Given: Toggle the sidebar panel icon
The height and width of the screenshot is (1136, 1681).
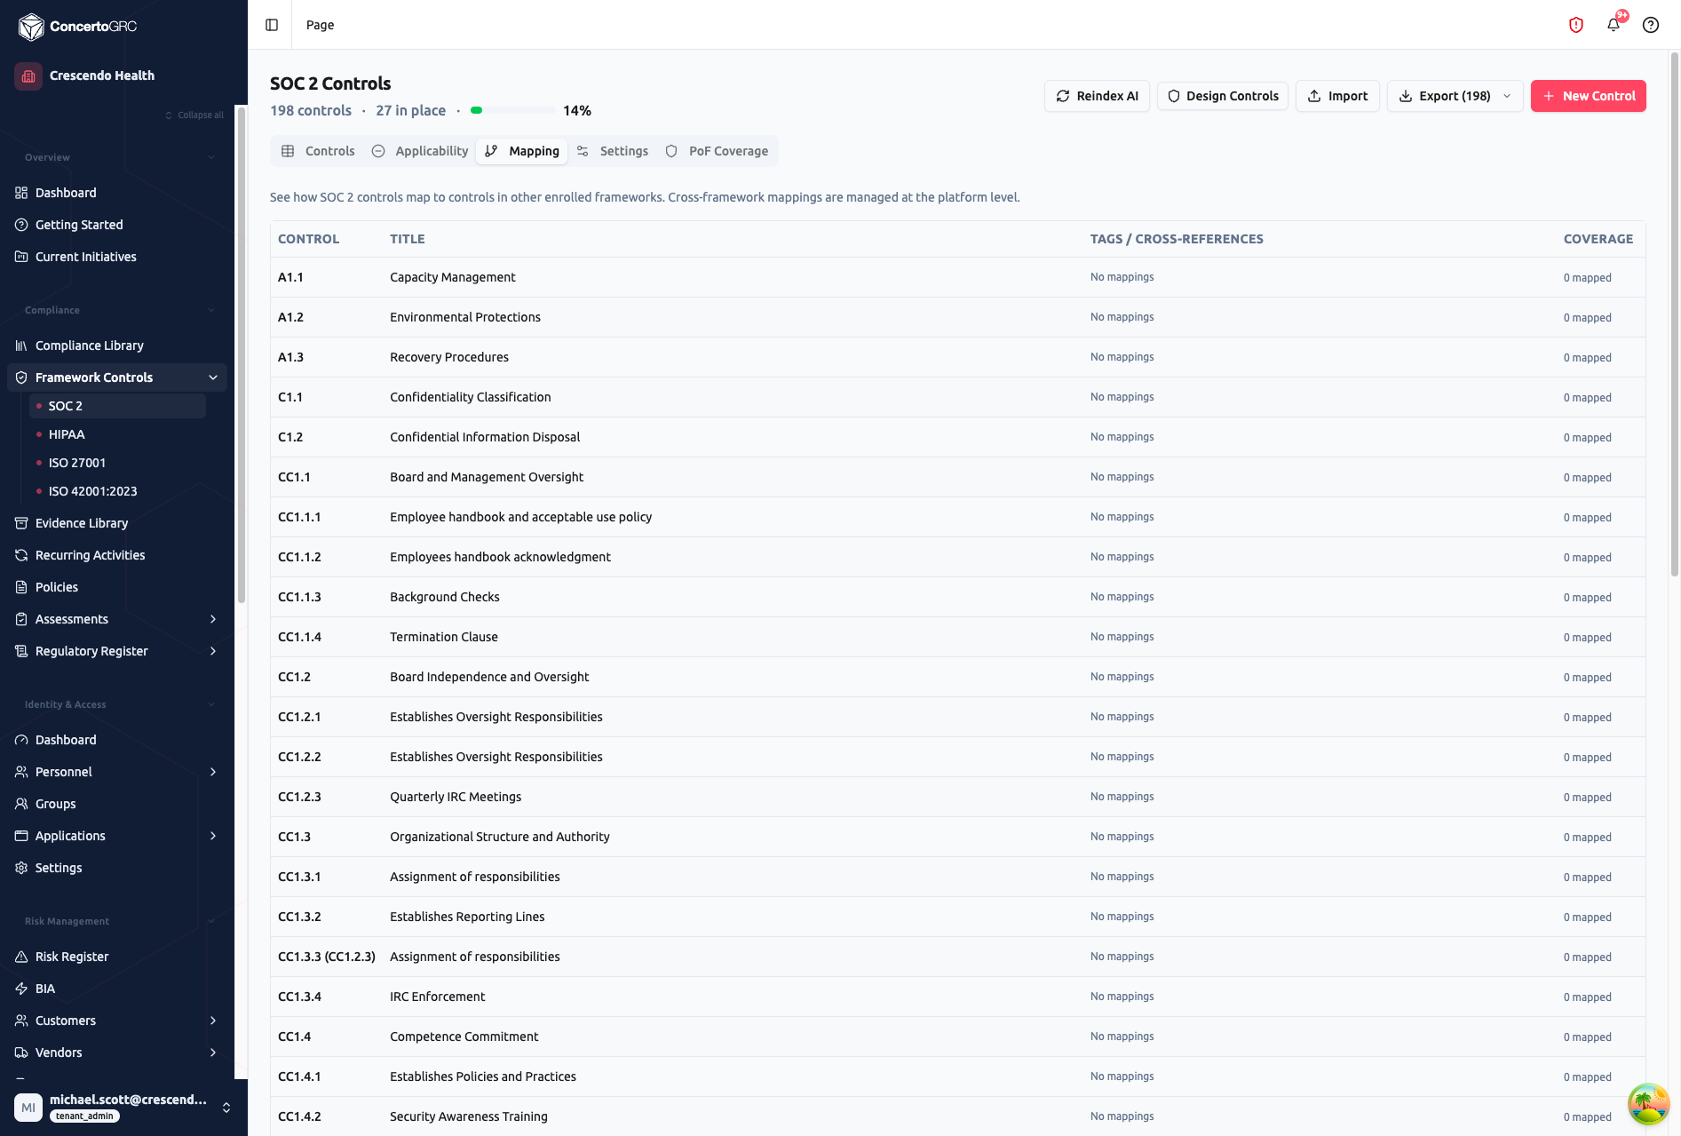Looking at the screenshot, I should coord(272,25).
